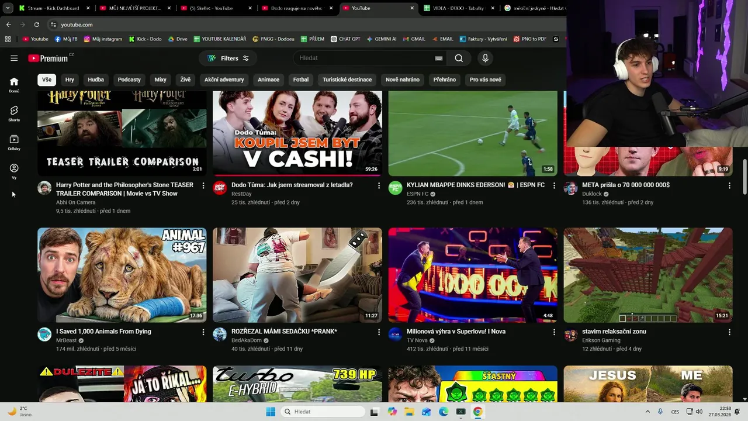Select the Hudba filter chip
748x421 pixels.
point(96,80)
